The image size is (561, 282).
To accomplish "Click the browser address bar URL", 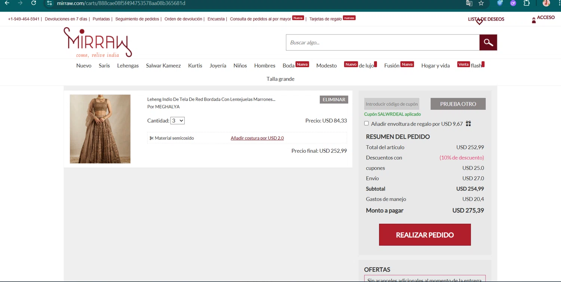I will (x=121, y=3).
